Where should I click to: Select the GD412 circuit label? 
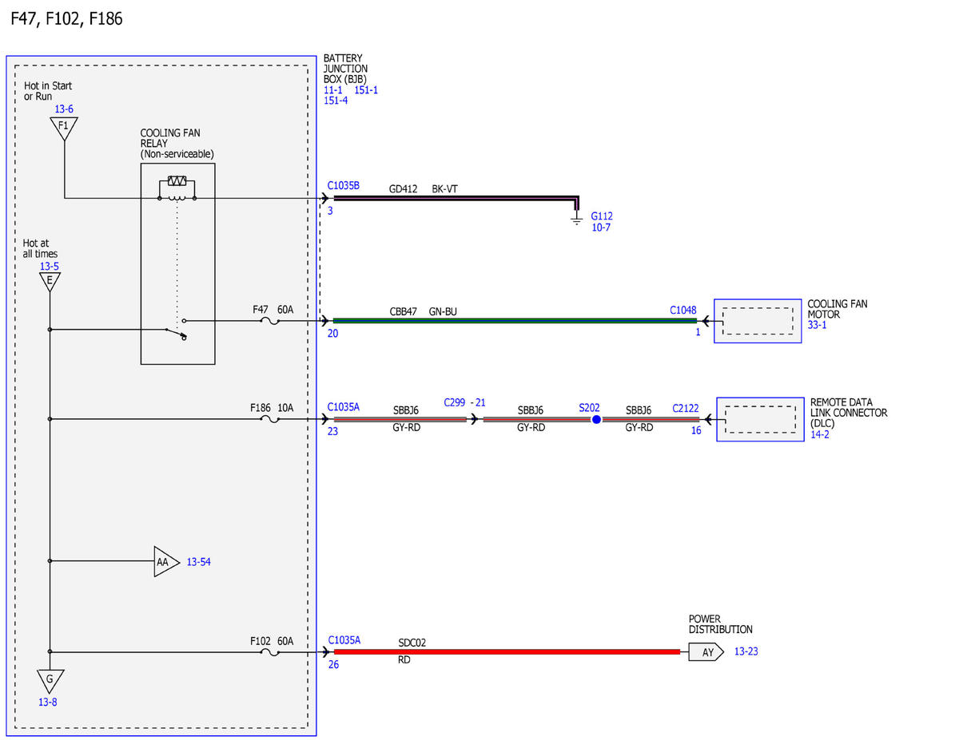pyautogui.click(x=404, y=189)
